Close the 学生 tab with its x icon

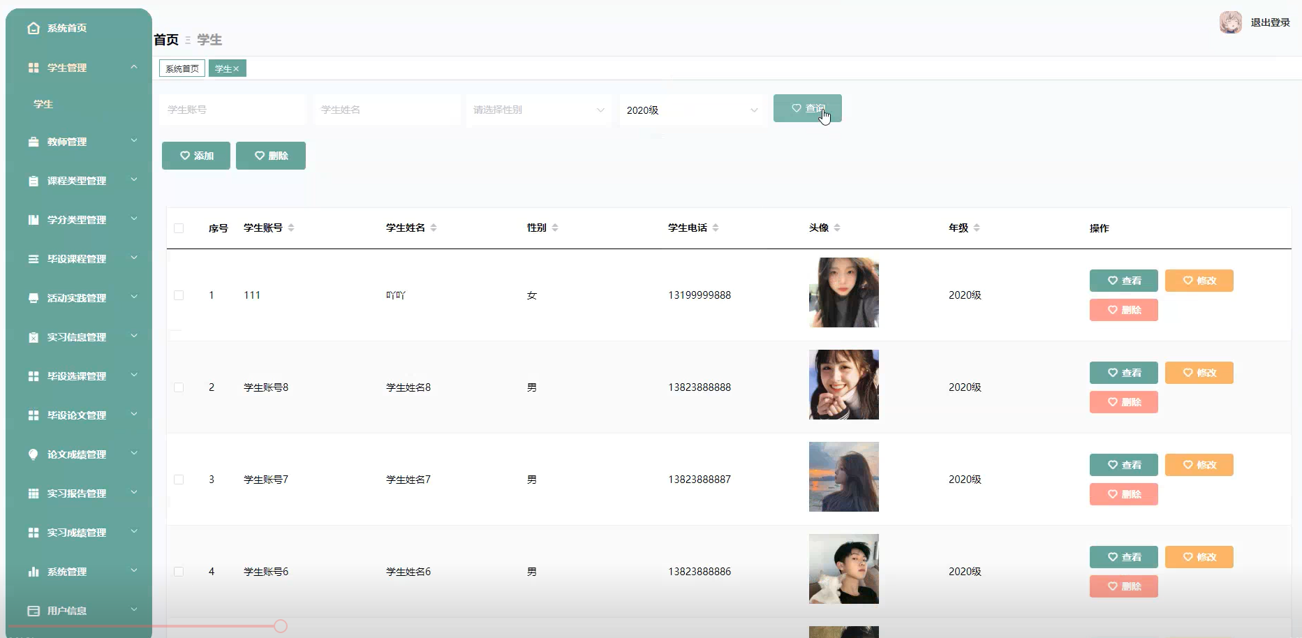(236, 68)
